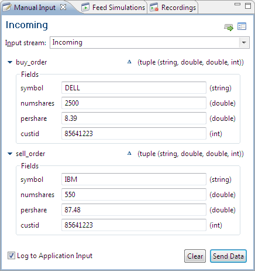This screenshot has width=255, height=271.
Task: Collapse the buy_order section
Action: coord(10,62)
